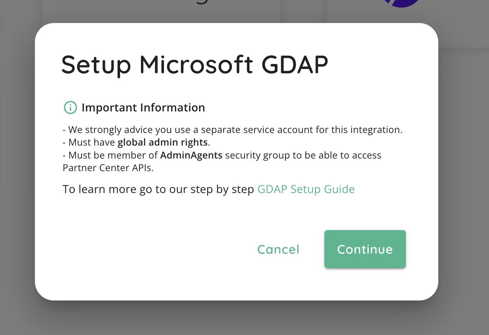Click the bold 'AdminAgents' text
The width and height of the screenshot is (489, 335).
coord(191,155)
